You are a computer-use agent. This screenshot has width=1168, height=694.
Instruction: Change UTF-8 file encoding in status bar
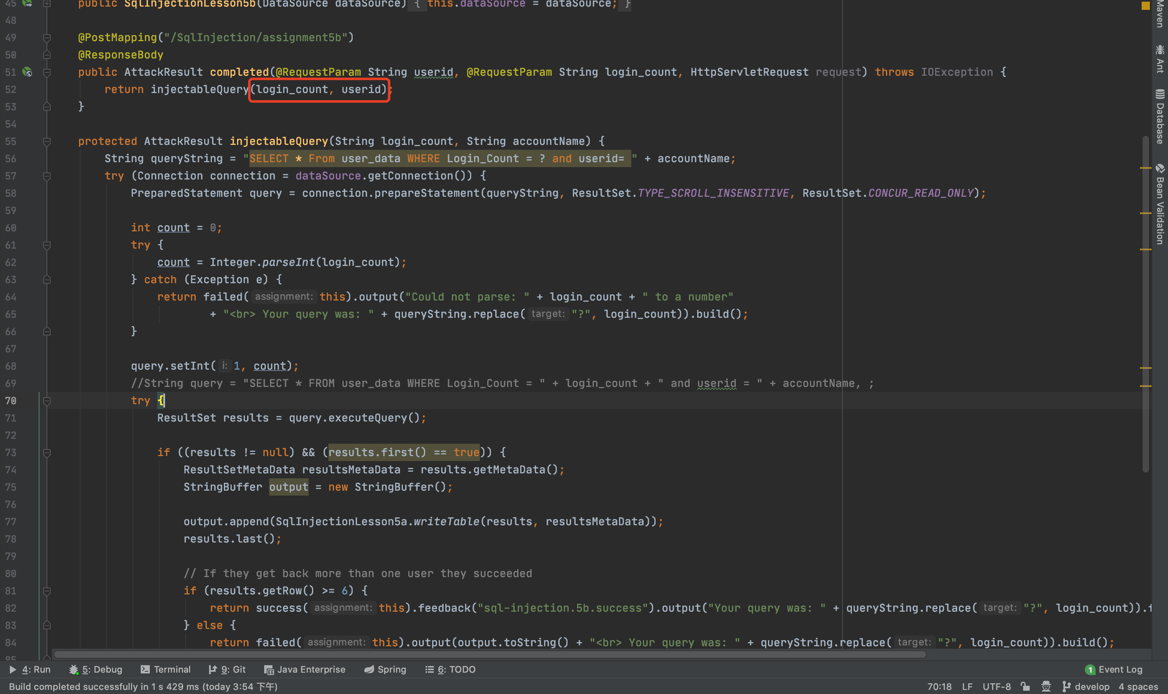(996, 687)
